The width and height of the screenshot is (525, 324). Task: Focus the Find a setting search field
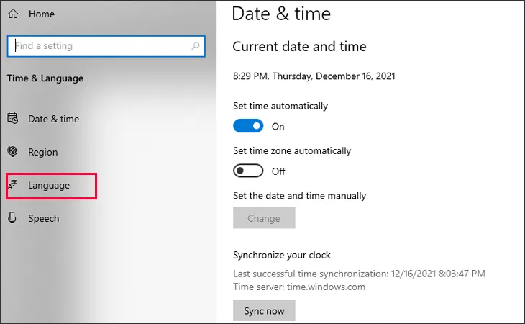(101, 46)
